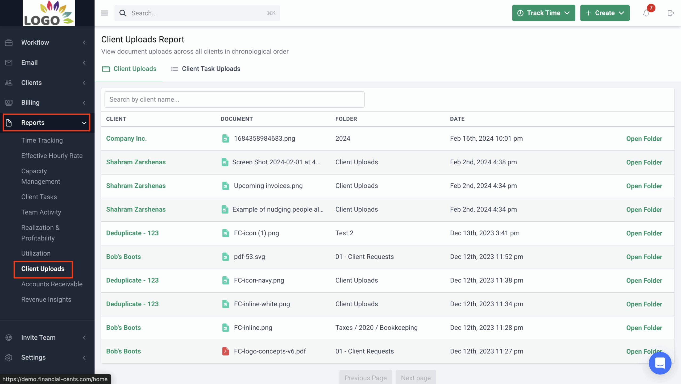Click the Invite Team icon

pyautogui.click(x=9, y=337)
